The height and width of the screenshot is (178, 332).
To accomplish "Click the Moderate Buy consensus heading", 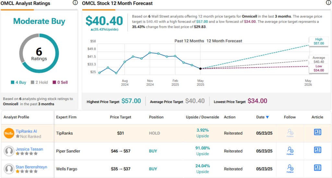I will [x=39, y=21].
